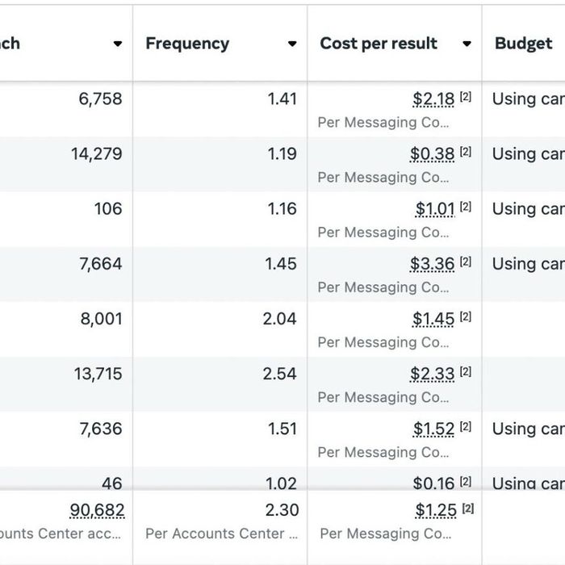Click the total $1.25 cost per result
This screenshot has height=565, width=565.
[x=436, y=510]
